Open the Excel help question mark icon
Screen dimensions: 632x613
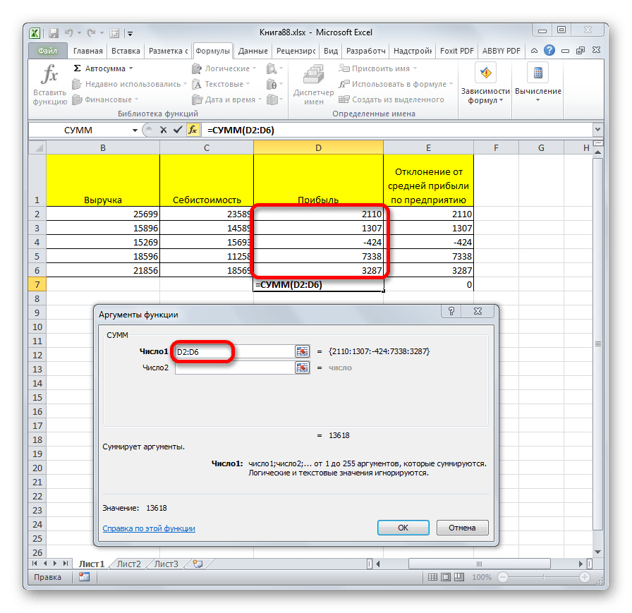[x=549, y=51]
